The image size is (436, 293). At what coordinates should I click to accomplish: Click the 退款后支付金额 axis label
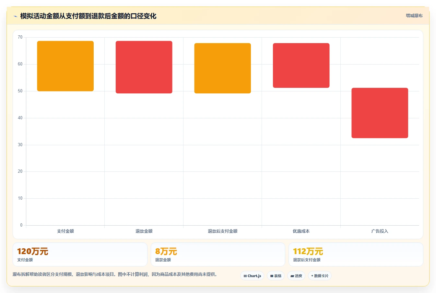pyautogui.click(x=223, y=231)
